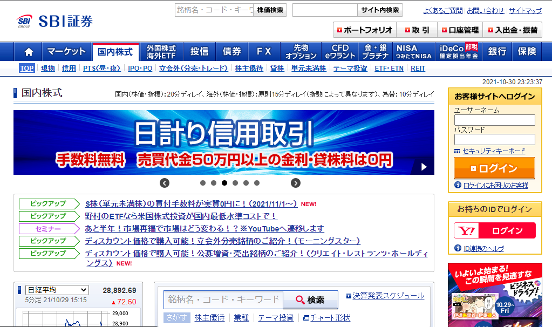
Task: Play the banner arrow on 日計り信用取引 slide
Action: coord(424,167)
